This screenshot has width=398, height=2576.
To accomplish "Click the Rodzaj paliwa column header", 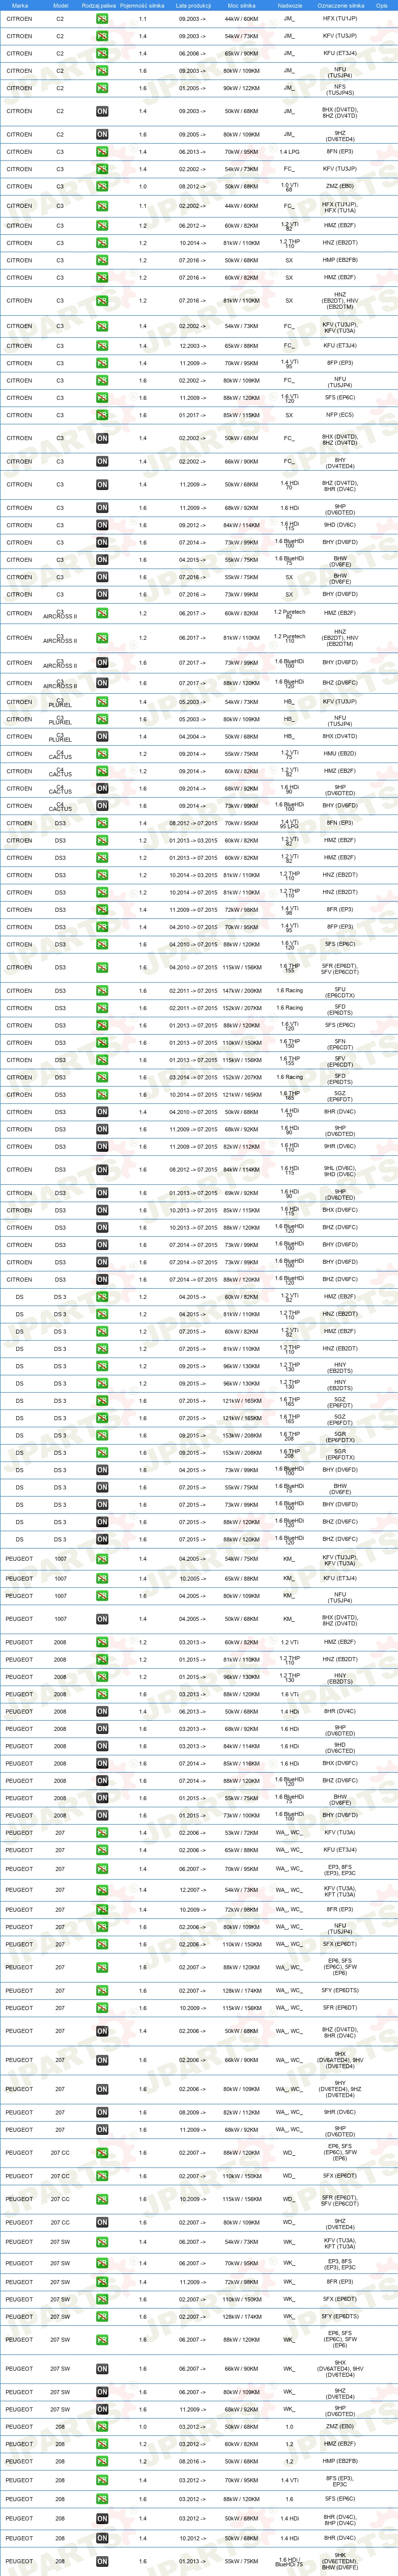I will click(99, 5).
